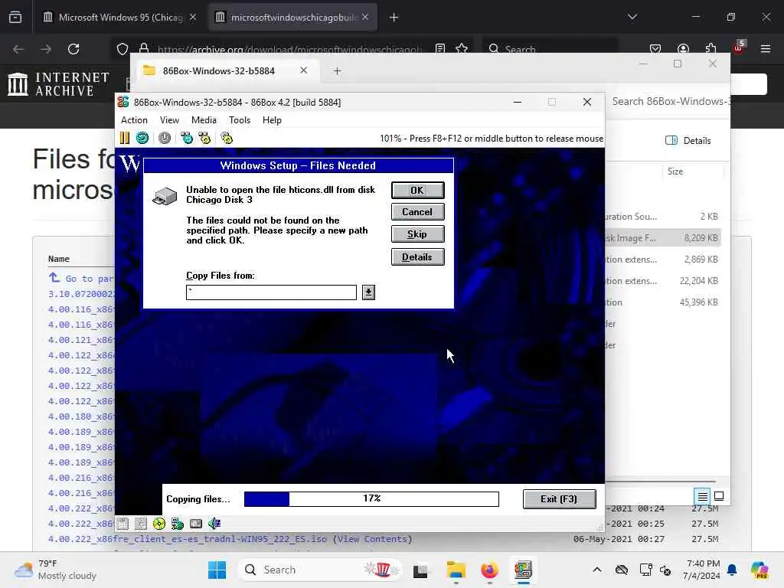The width and height of the screenshot is (784, 588).
Task: Switch Explorer to details list view icon
Action: click(703, 496)
